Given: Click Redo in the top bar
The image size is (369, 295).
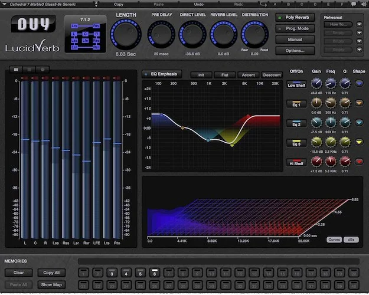Looking at the screenshot, I should click(x=239, y=4).
